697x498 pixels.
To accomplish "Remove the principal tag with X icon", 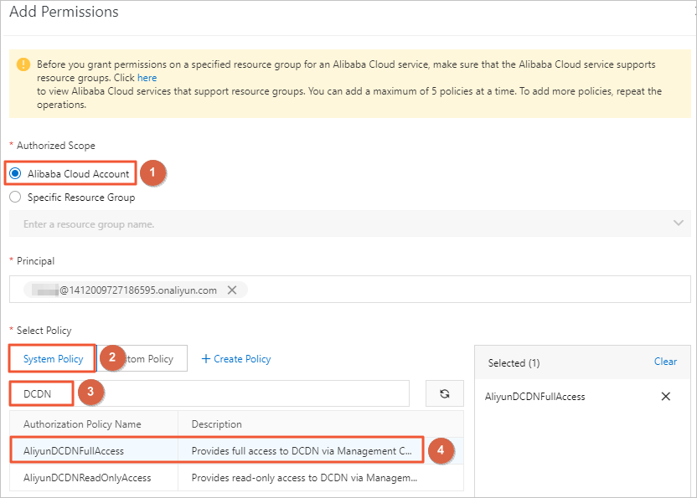I will 232,290.
